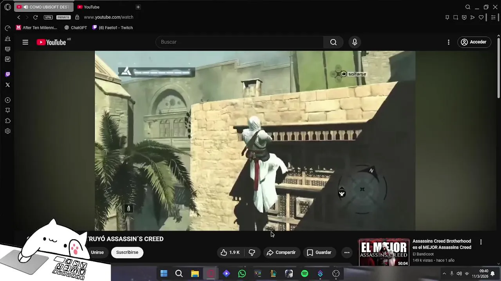The image size is (501, 281).
Task: Open Assassins Creed Brotherhood video title
Action: (x=442, y=244)
